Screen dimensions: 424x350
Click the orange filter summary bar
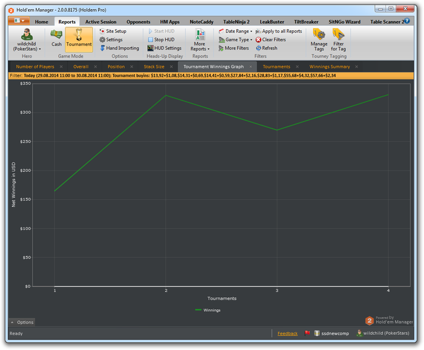(211, 76)
